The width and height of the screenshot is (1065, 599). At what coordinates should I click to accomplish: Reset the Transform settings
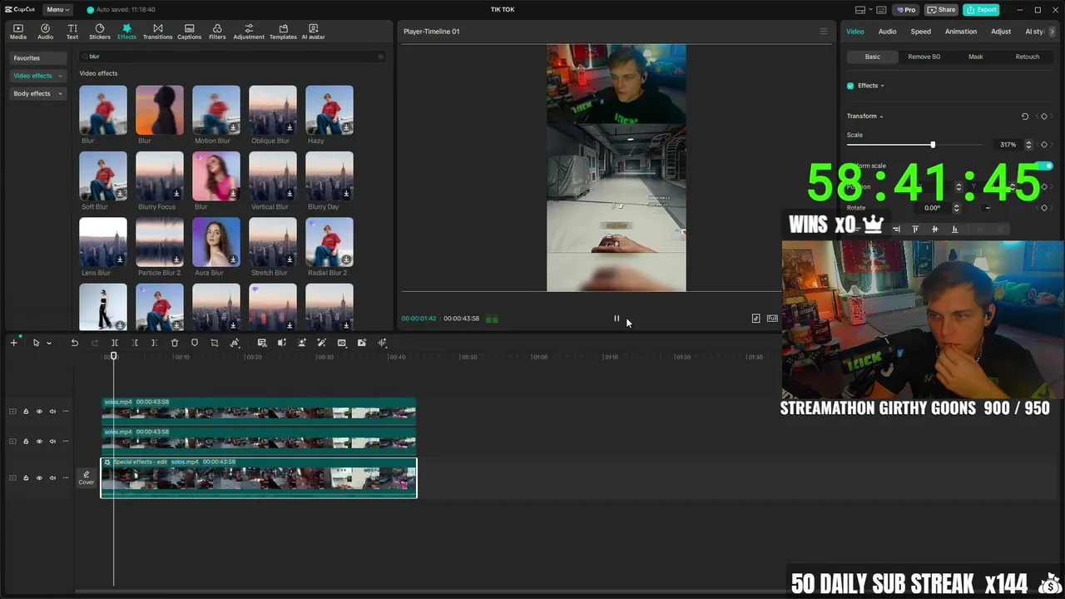1025,116
